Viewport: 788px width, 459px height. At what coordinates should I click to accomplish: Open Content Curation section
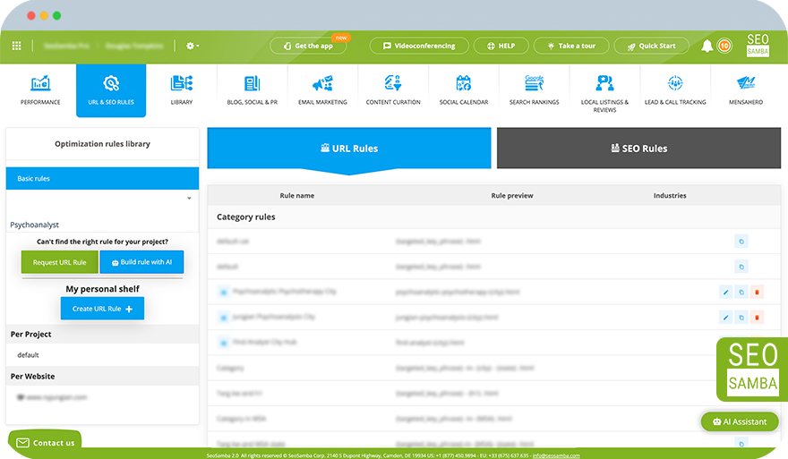click(x=393, y=89)
